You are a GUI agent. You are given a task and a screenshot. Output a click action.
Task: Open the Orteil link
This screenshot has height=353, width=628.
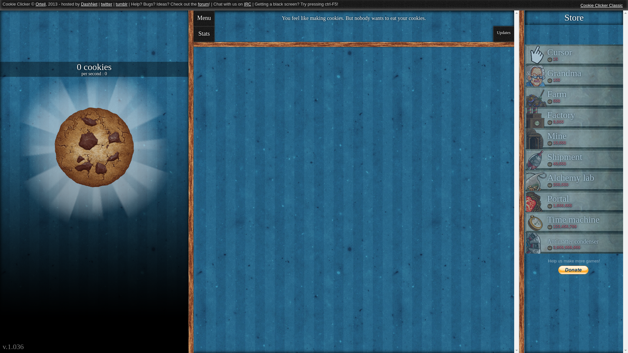(41, 4)
